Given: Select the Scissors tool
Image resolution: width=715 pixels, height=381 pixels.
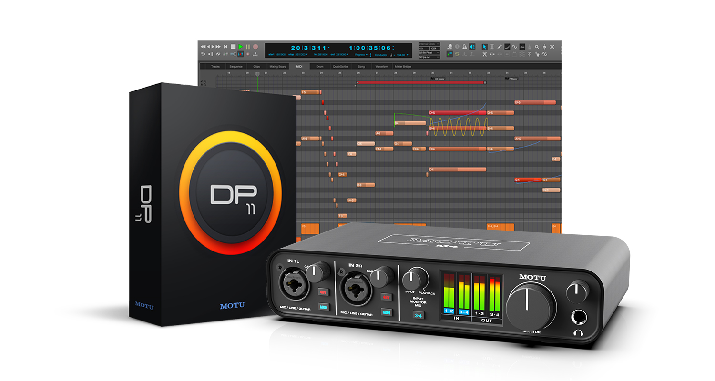Looking at the screenshot, I should click(484, 54).
